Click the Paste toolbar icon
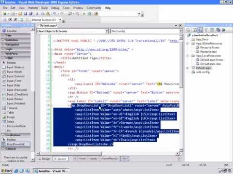This screenshot has width=233, height=174. [x=48, y=14]
